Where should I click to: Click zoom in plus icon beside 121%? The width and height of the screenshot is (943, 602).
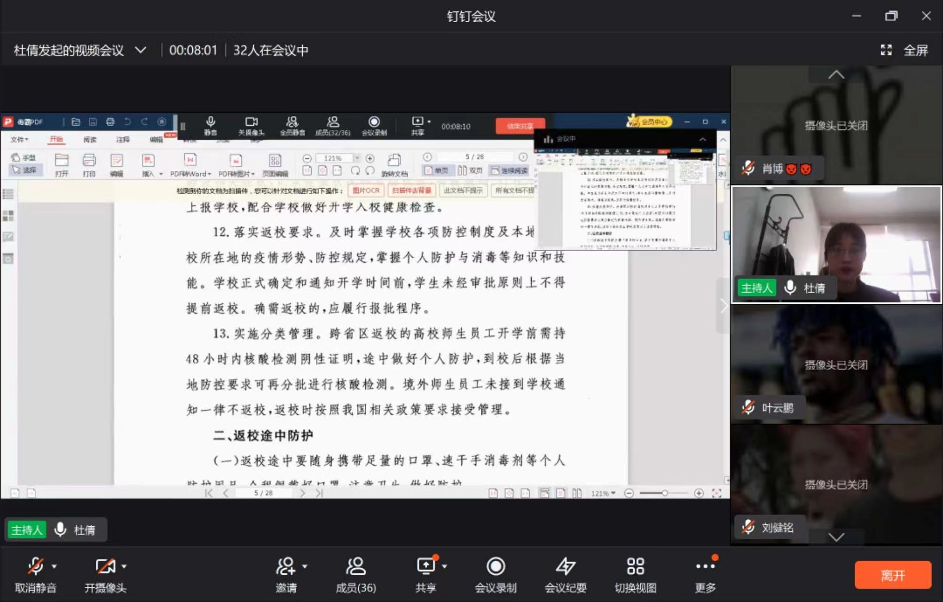coord(370,158)
